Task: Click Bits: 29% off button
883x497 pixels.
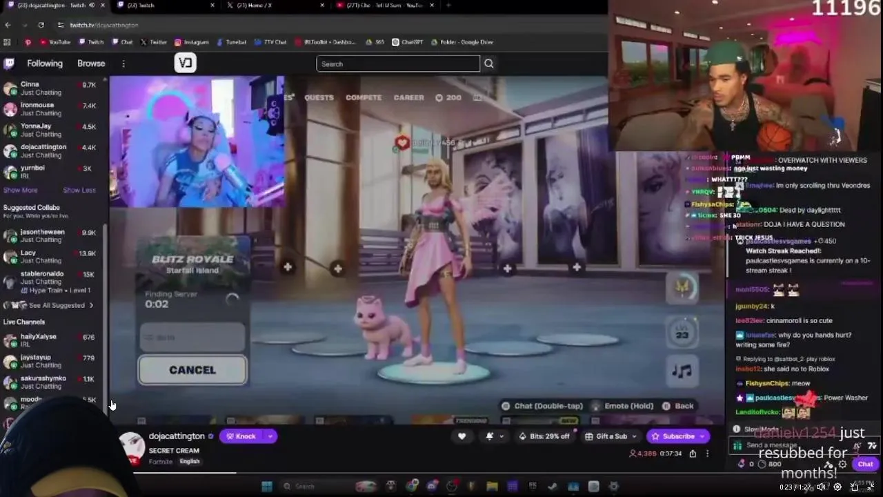Action: tap(545, 436)
